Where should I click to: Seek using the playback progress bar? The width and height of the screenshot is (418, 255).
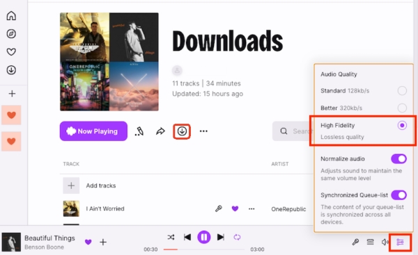[x=204, y=249]
